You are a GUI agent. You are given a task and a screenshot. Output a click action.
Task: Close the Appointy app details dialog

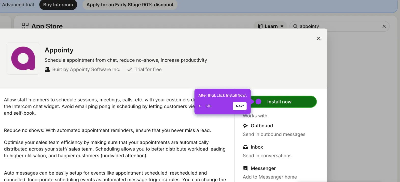click(319, 38)
